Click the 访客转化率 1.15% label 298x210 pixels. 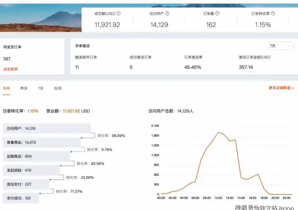20,111
